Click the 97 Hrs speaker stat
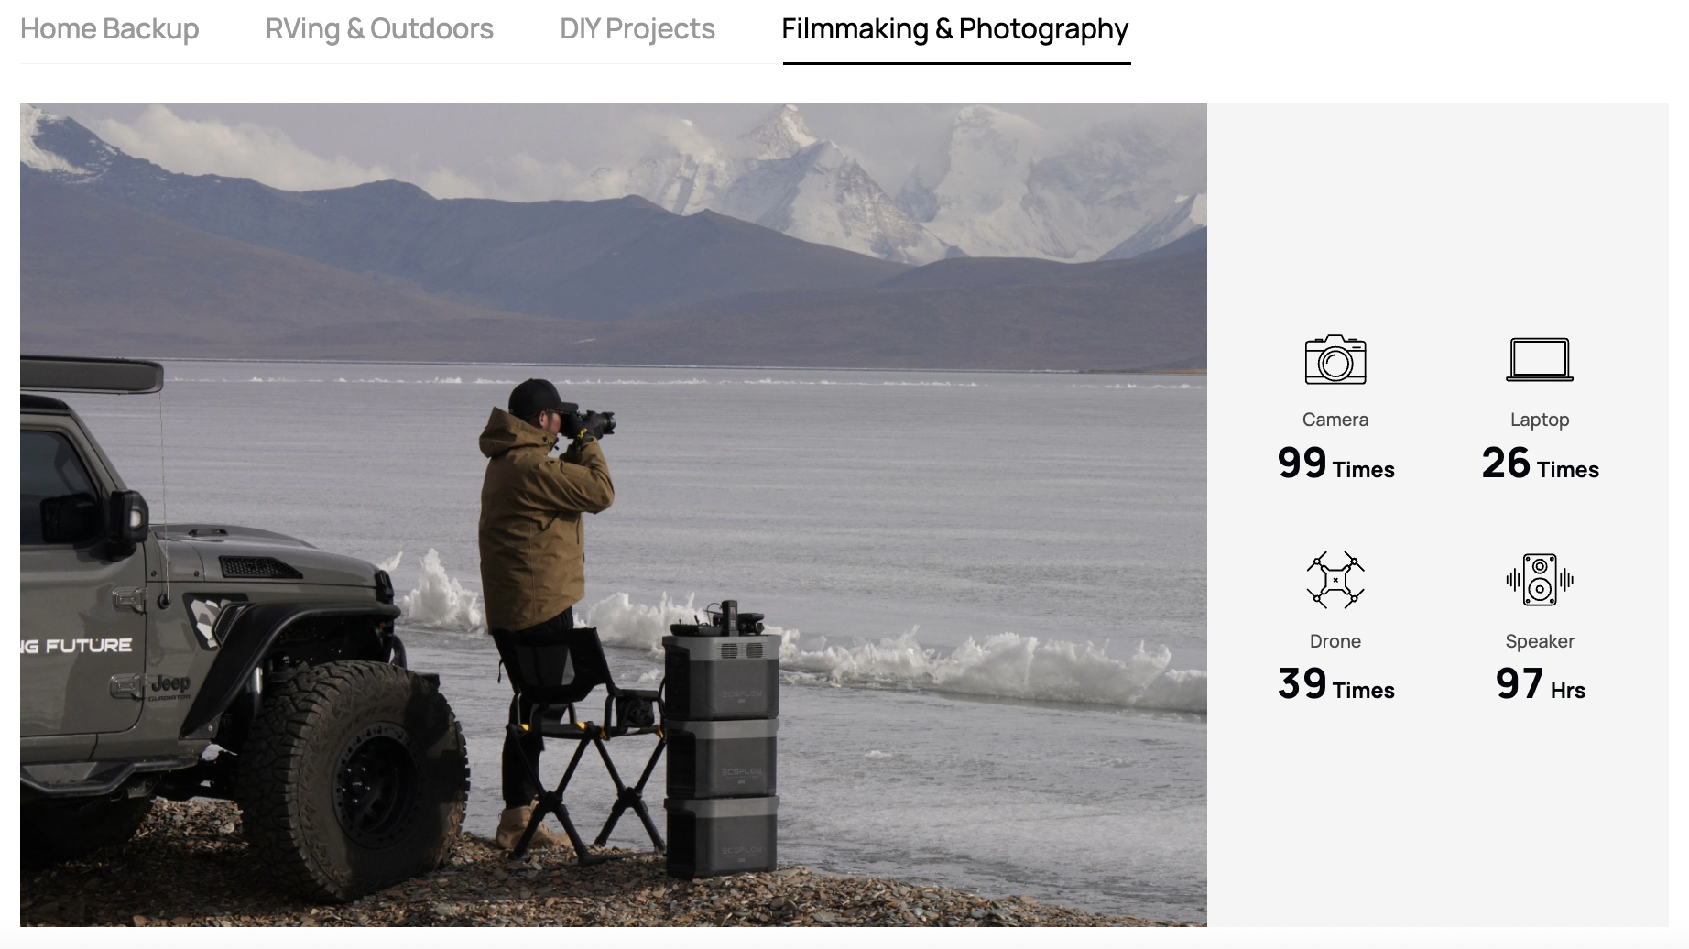Screen dimensions: 1689x949 (1540, 684)
